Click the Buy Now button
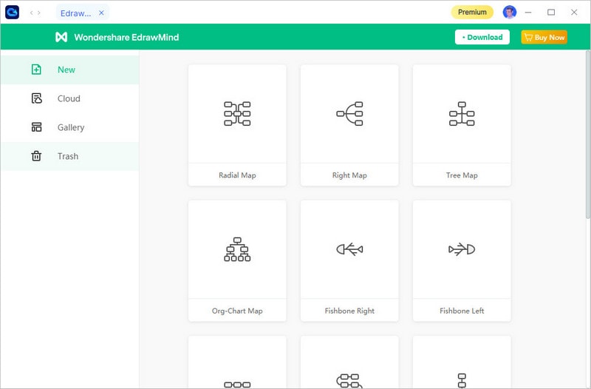The width and height of the screenshot is (591, 389). pos(544,37)
